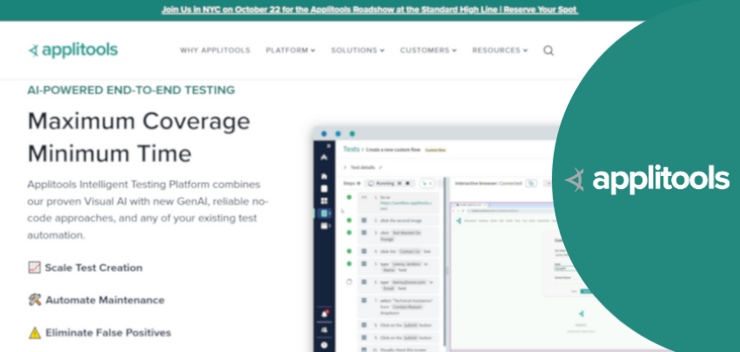Viewport: 740px width, 352px height.
Task: Open the document icon below Home in sidebar
Action: tap(324, 188)
